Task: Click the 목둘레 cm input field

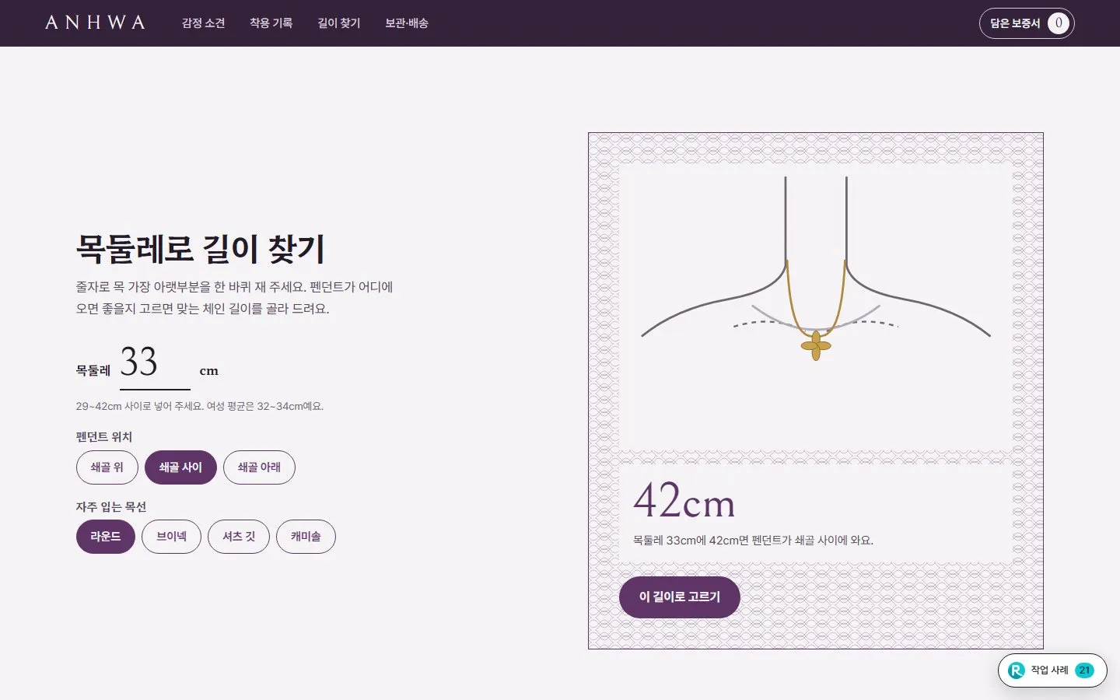Action: [x=155, y=364]
